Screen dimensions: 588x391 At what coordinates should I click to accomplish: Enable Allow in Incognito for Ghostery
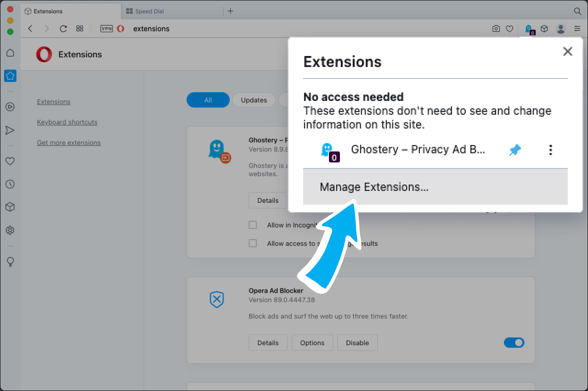point(253,225)
